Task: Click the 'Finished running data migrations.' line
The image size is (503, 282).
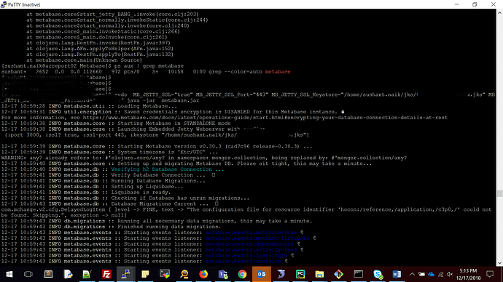Action: [111, 227]
